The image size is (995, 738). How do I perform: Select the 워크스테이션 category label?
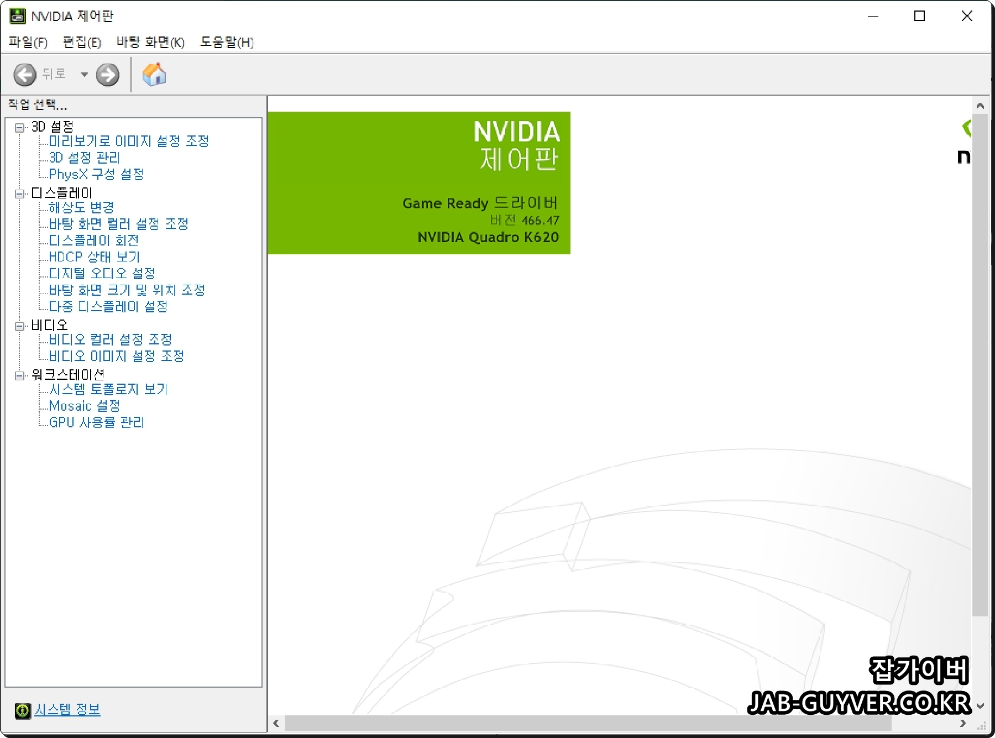(67, 375)
